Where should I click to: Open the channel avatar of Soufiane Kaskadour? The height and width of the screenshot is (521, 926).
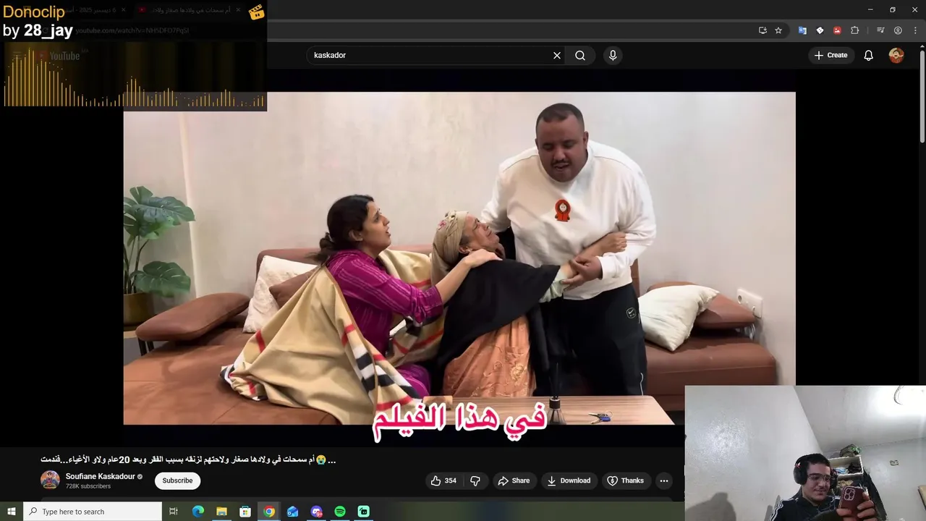pos(50,480)
